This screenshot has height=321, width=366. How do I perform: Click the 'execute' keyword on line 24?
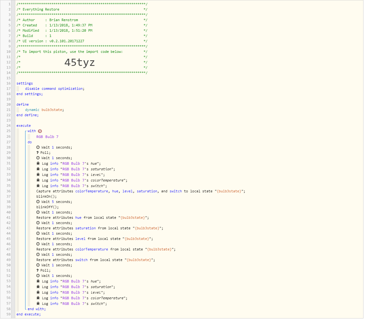click(24, 126)
